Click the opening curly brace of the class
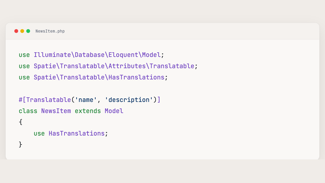Screen dimensions: 325x183 [21, 122]
